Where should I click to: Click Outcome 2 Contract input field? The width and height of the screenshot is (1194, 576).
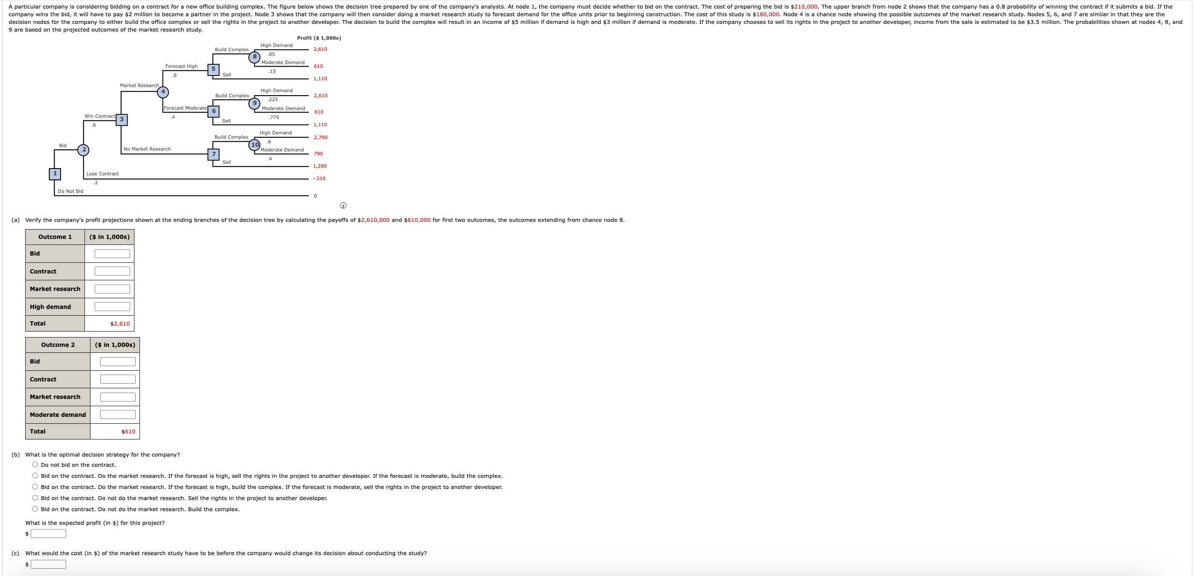click(118, 379)
